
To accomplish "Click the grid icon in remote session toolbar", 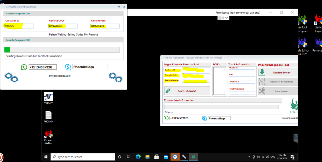I will click(219, 18).
